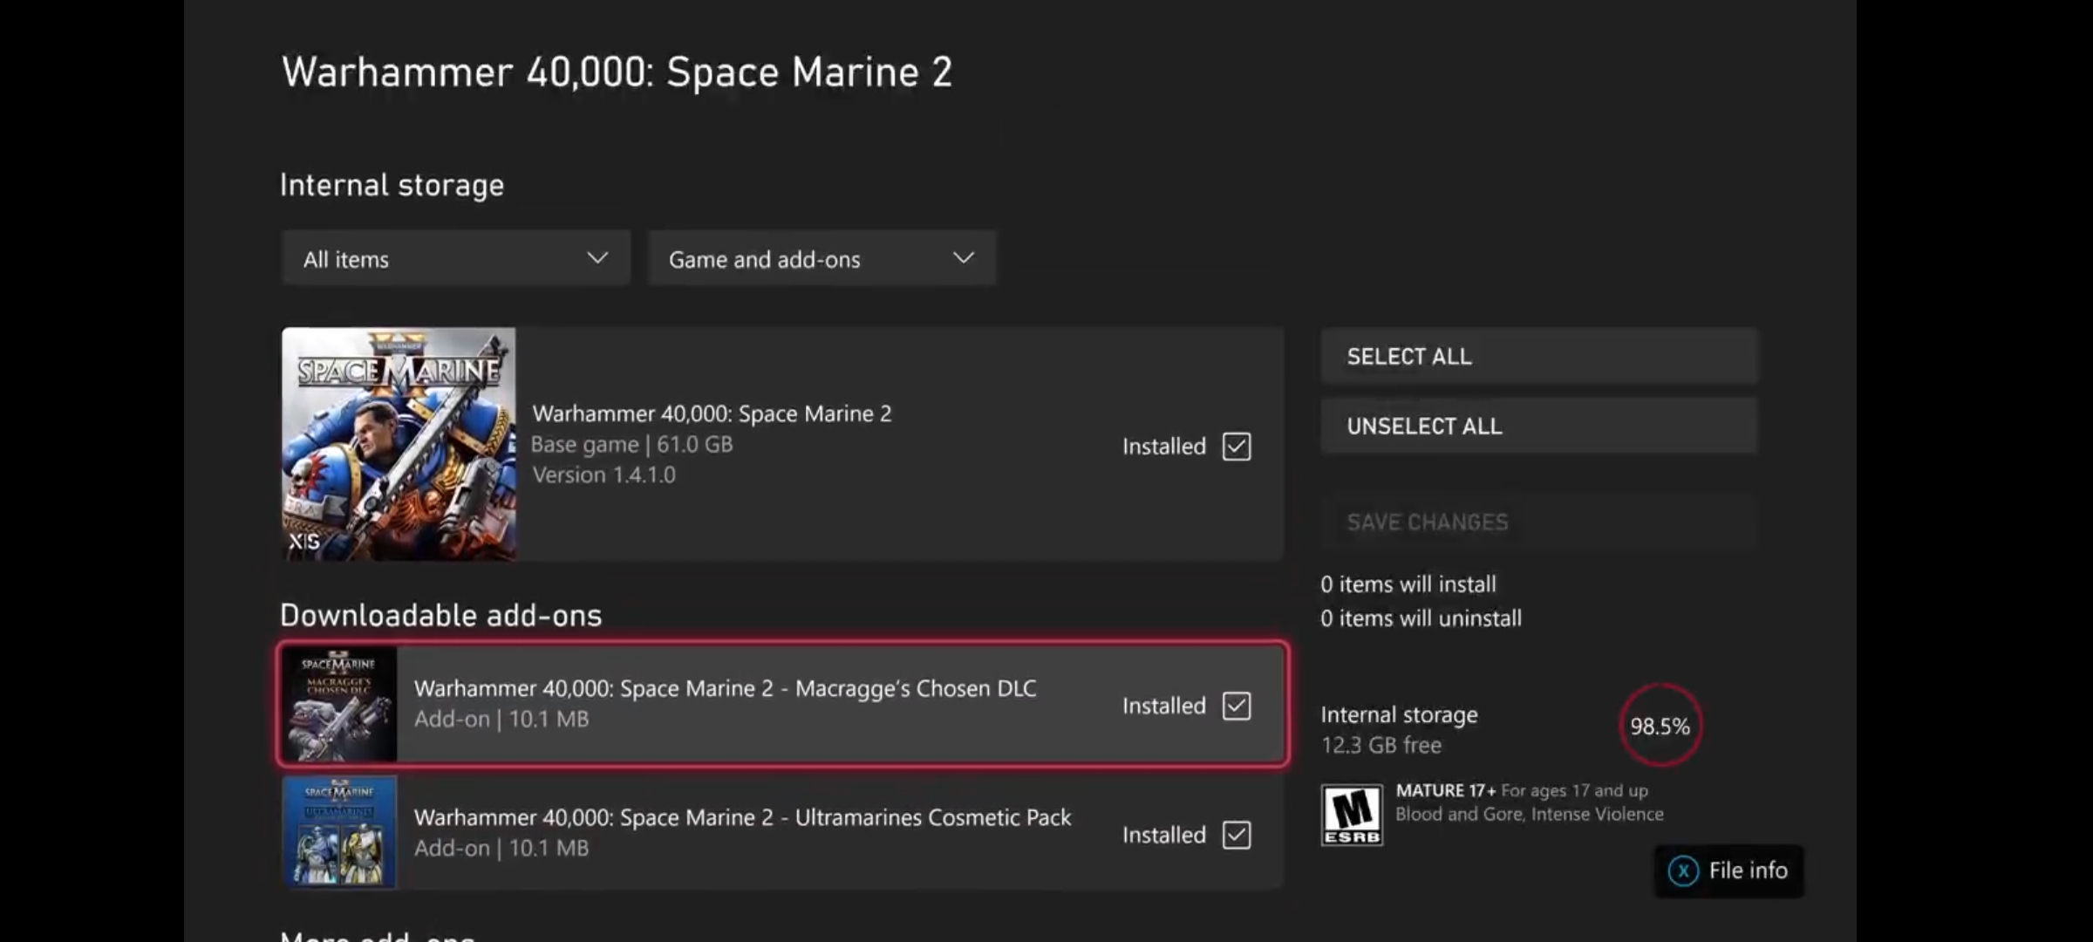This screenshot has width=2093, height=942.
Task: Select Ultramarines Cosmetic Pack title text
Action: (742, 817)
